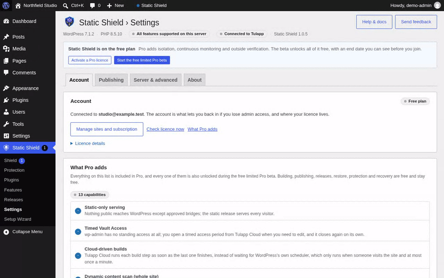
Task: Visit the Northfield Studio home icon
Action: [18, 6]
